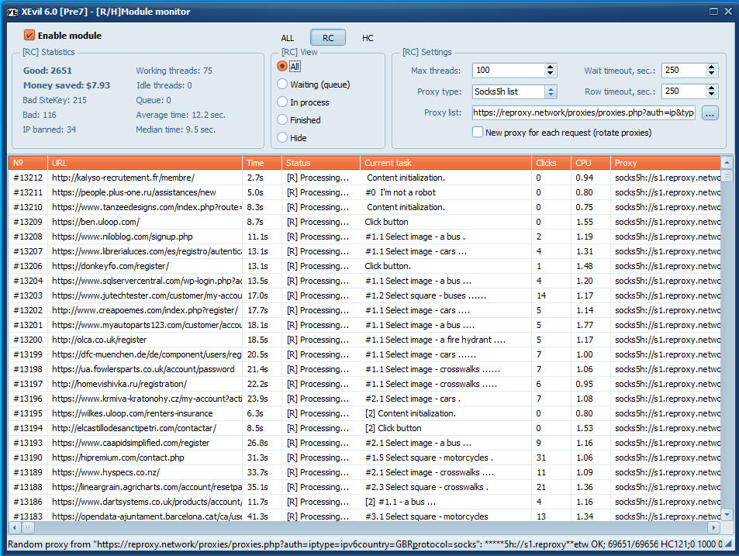Viewport: 739px width, 556px height.
Task: Select the RC tab button
Action: tap(328, 38)
